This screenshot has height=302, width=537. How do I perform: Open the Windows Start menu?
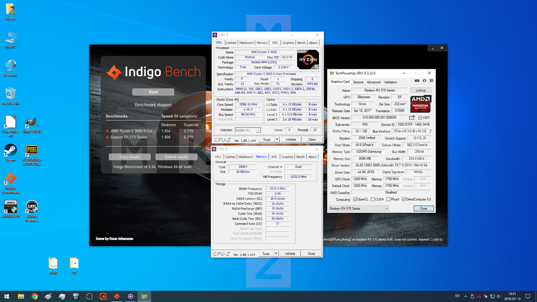click(7, 297)
